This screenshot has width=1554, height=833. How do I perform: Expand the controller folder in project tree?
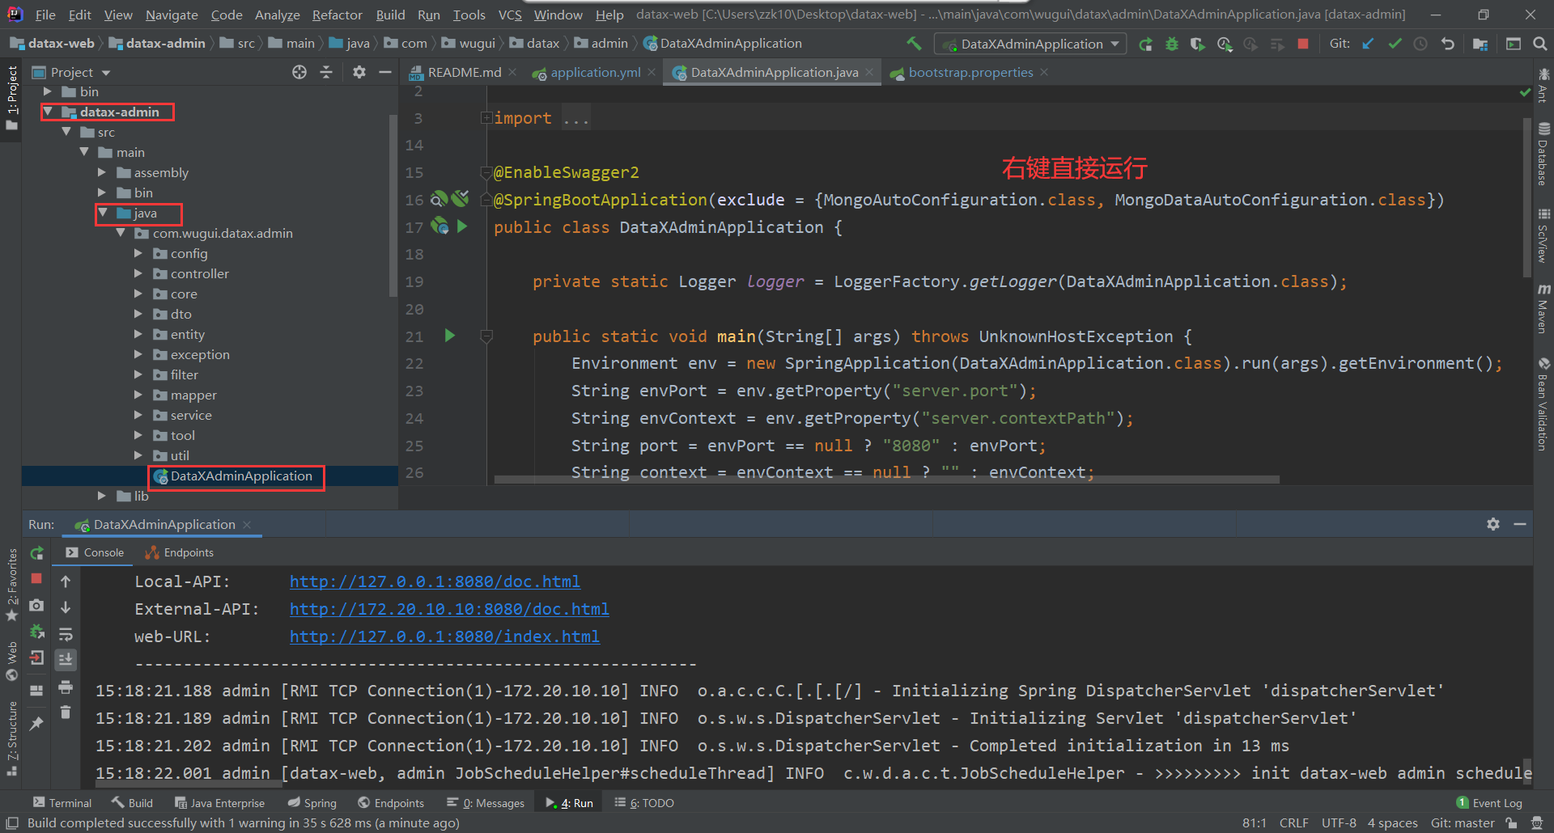tap(138, 274)
